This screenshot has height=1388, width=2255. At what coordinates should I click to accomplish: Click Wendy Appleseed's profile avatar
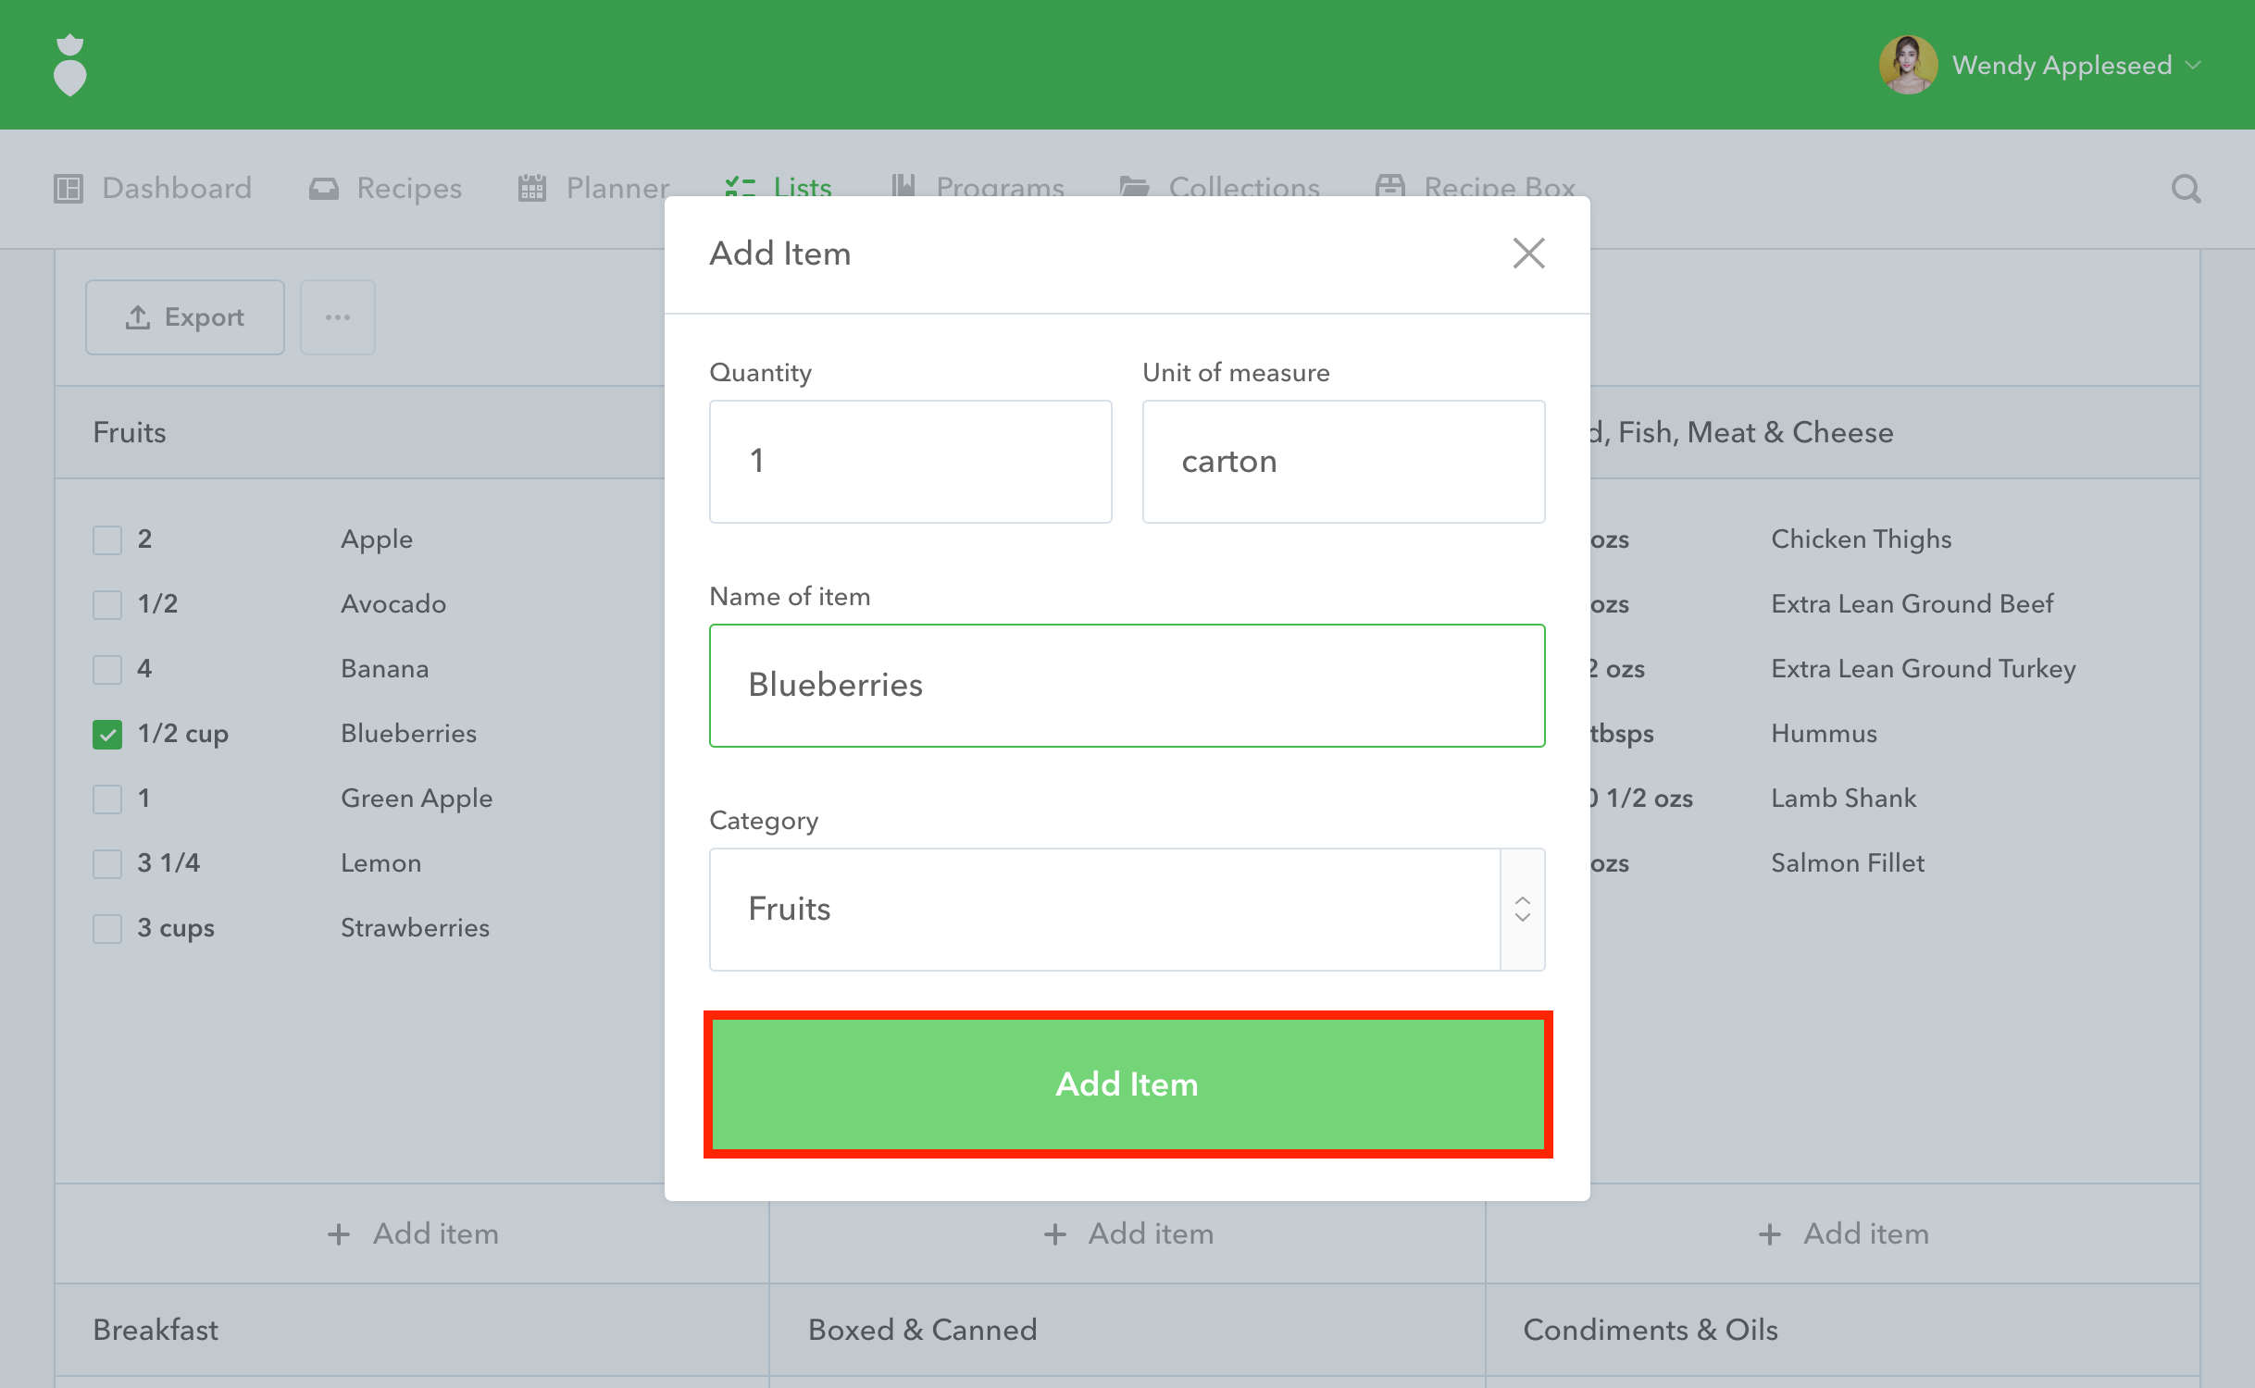(1908, 65)
